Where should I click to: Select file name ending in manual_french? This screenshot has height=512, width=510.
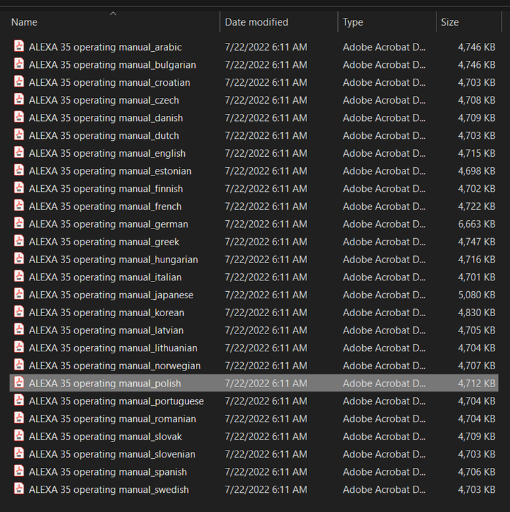click(105, 206)
